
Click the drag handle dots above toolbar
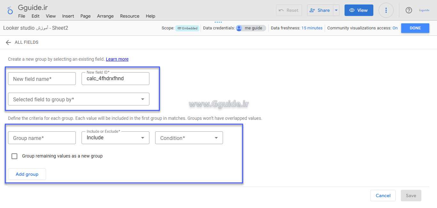tap(218, 22)
